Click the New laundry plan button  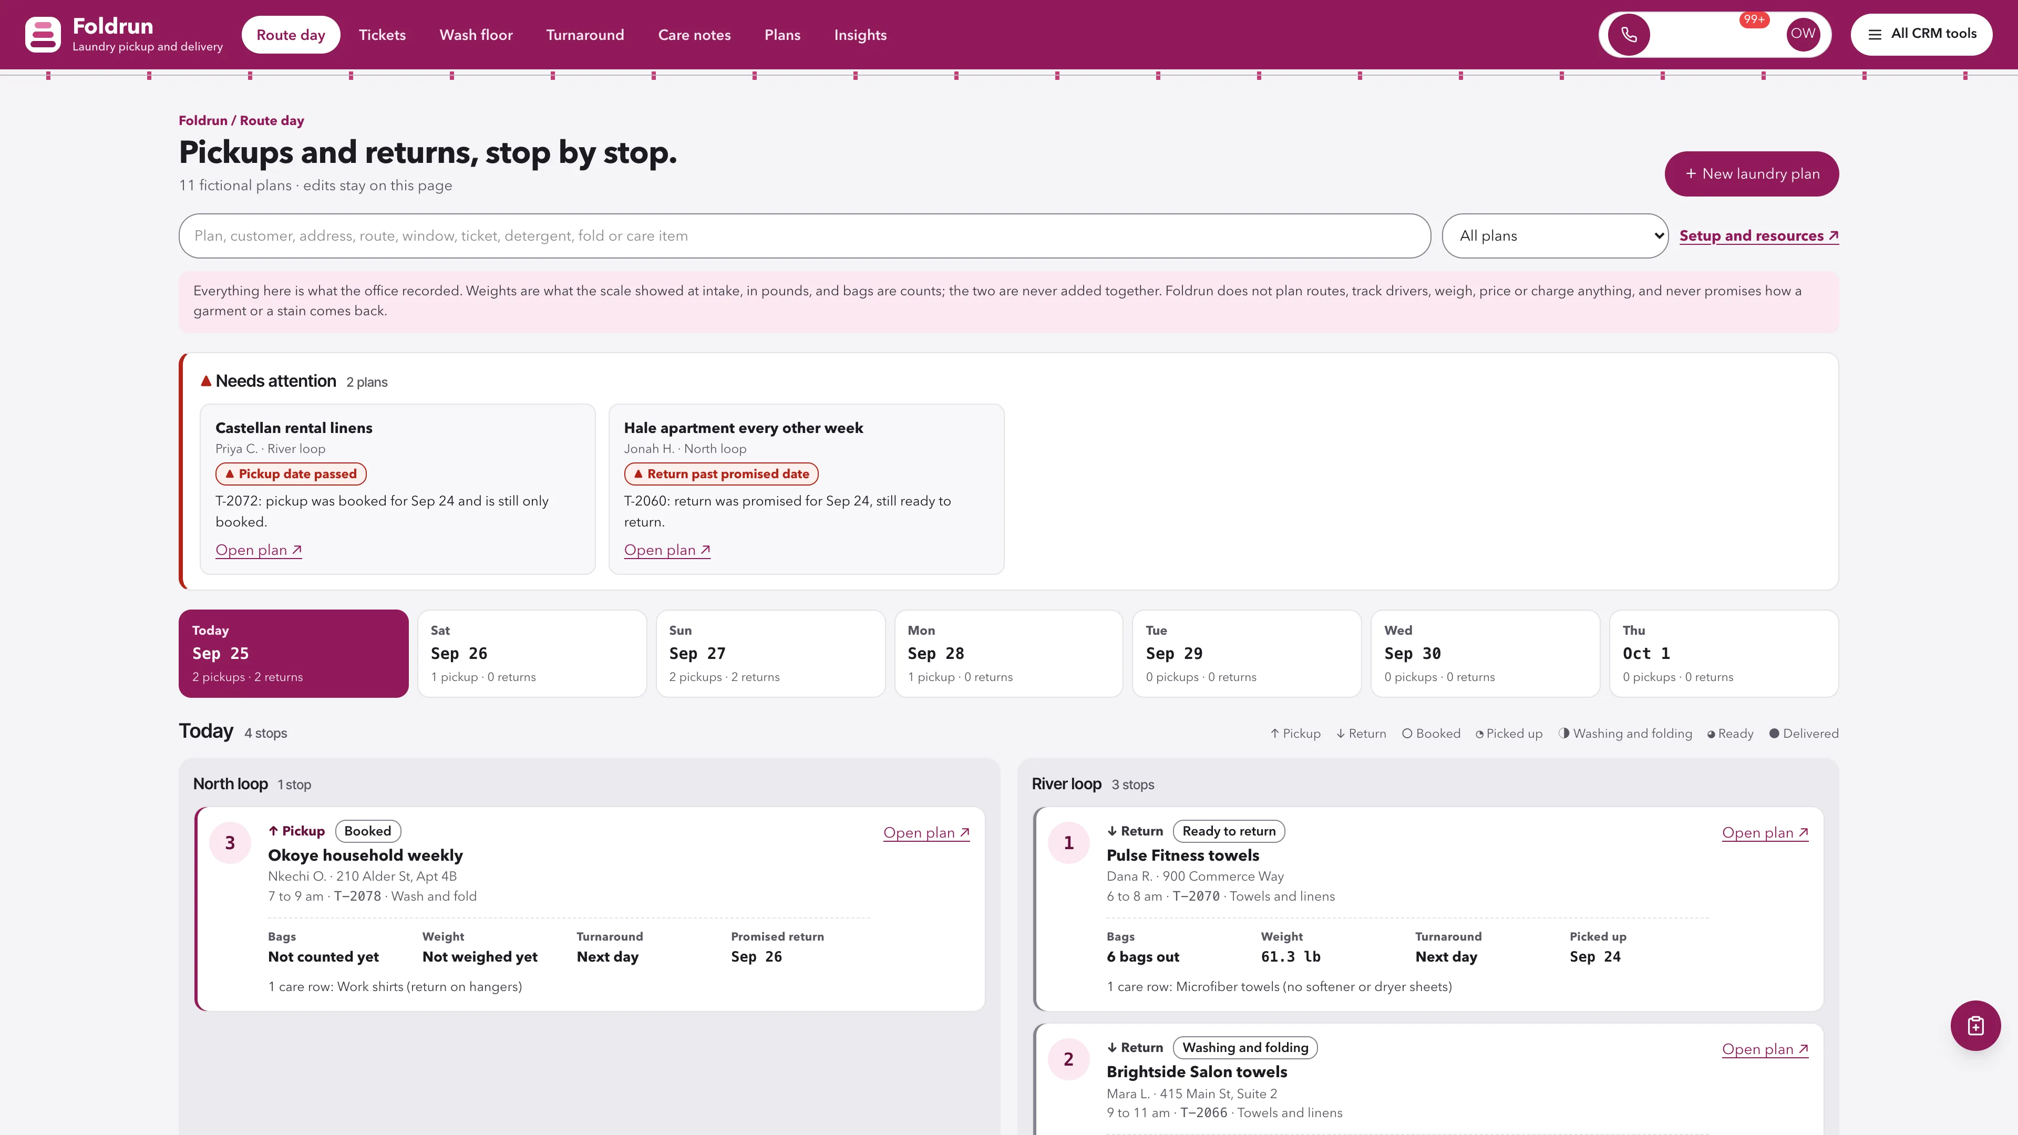tap(1751, 174)
